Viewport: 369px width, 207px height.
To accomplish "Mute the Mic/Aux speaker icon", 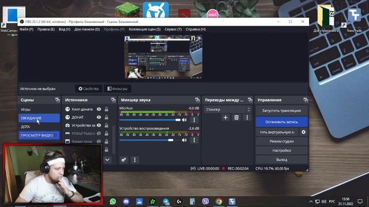I will point(184,120).
